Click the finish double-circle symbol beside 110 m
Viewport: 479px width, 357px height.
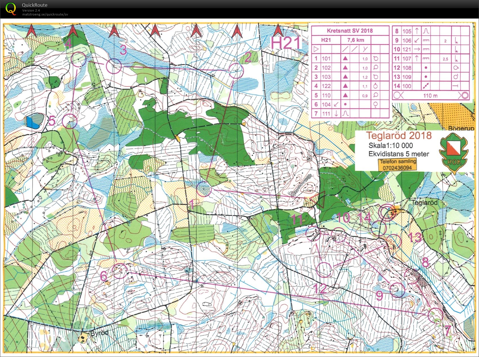tap(465, 96)
